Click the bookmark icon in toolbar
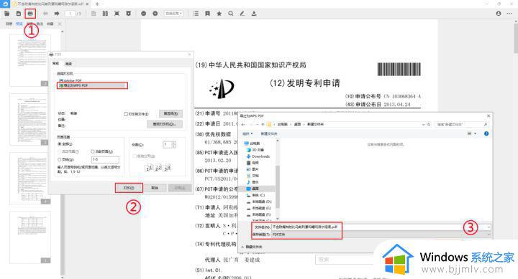 [x=207, y=14]
